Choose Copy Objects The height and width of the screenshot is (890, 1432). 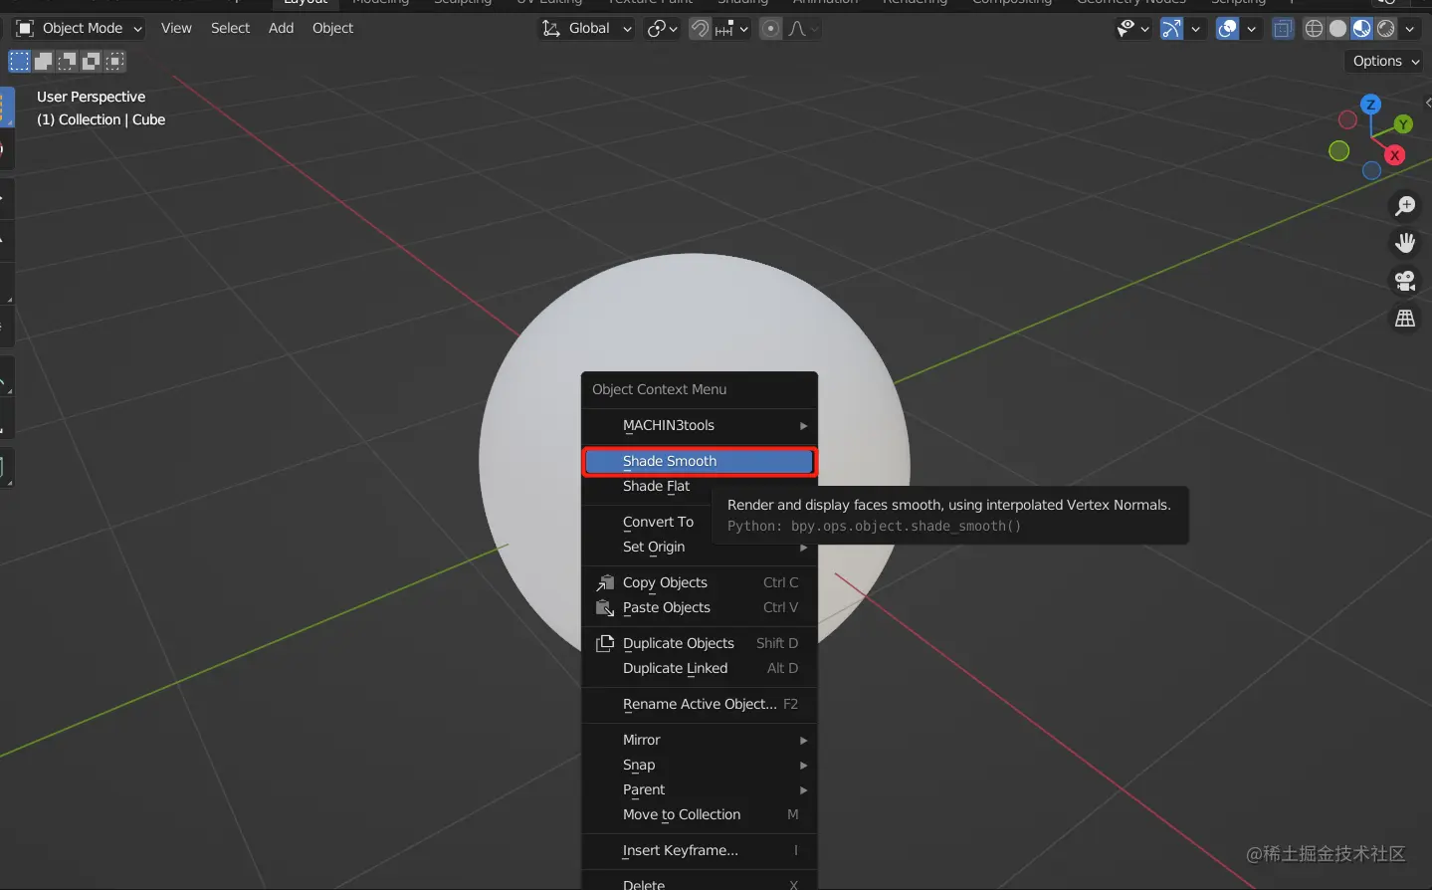tap(700, 582)
